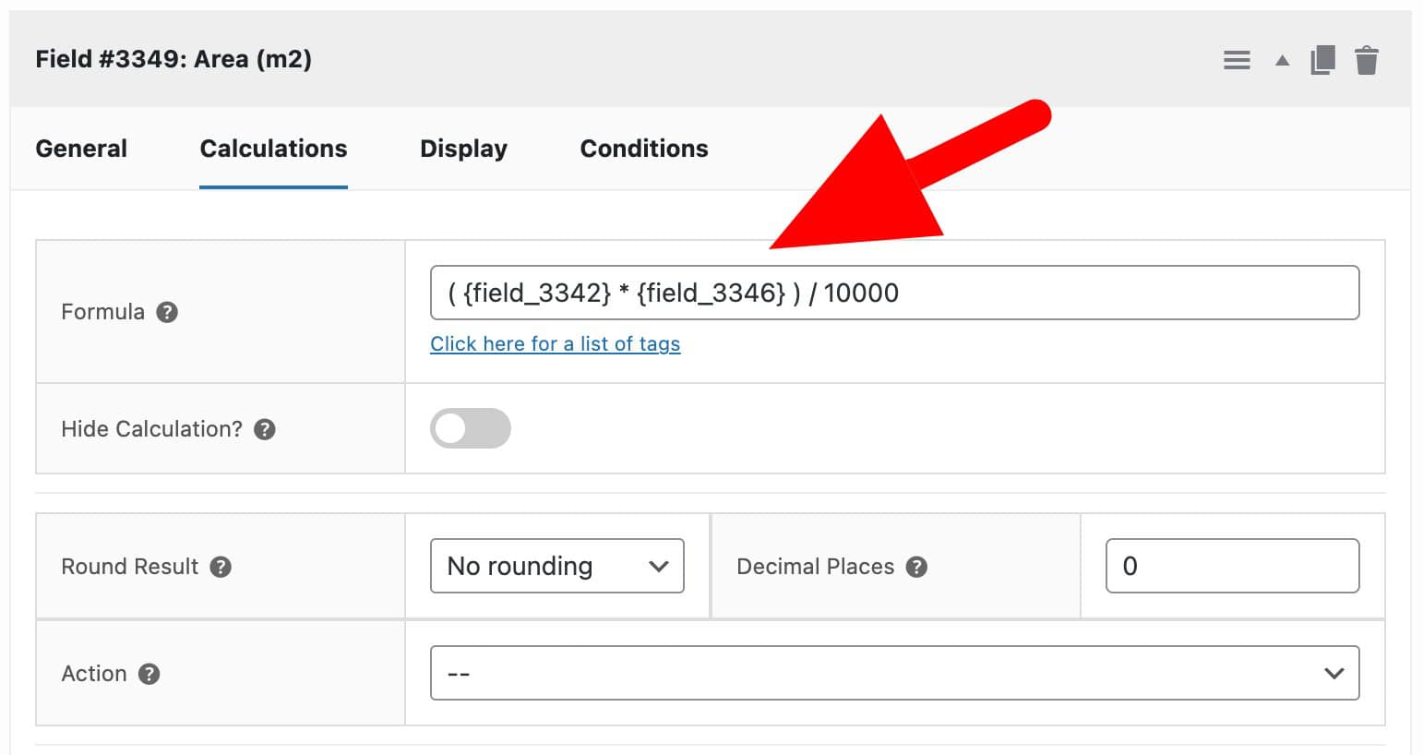Click the list of tags link

tap(555, 344)
